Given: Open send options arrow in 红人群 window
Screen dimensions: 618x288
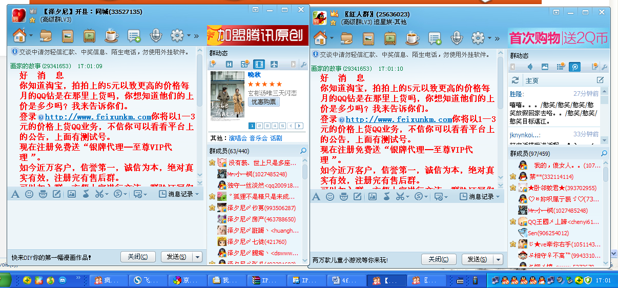Looking at the screenshot, I should (x=499, y=259).
